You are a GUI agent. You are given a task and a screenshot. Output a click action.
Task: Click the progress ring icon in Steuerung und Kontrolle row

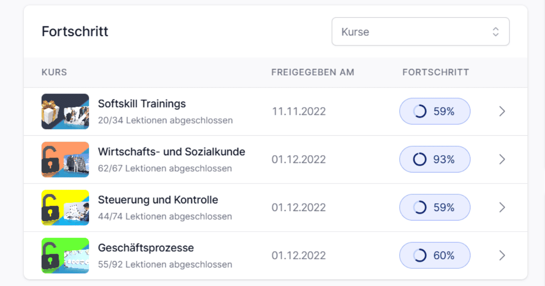(420, 207)
